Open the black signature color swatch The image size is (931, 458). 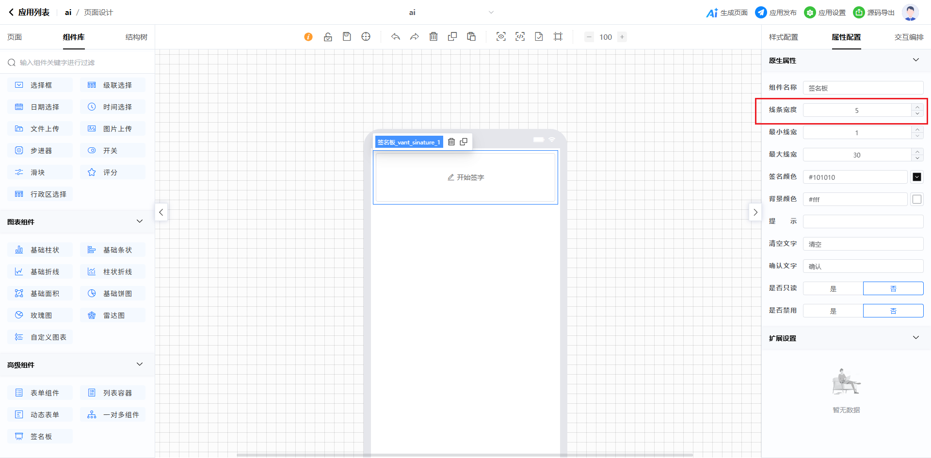(x=916, y=177)
